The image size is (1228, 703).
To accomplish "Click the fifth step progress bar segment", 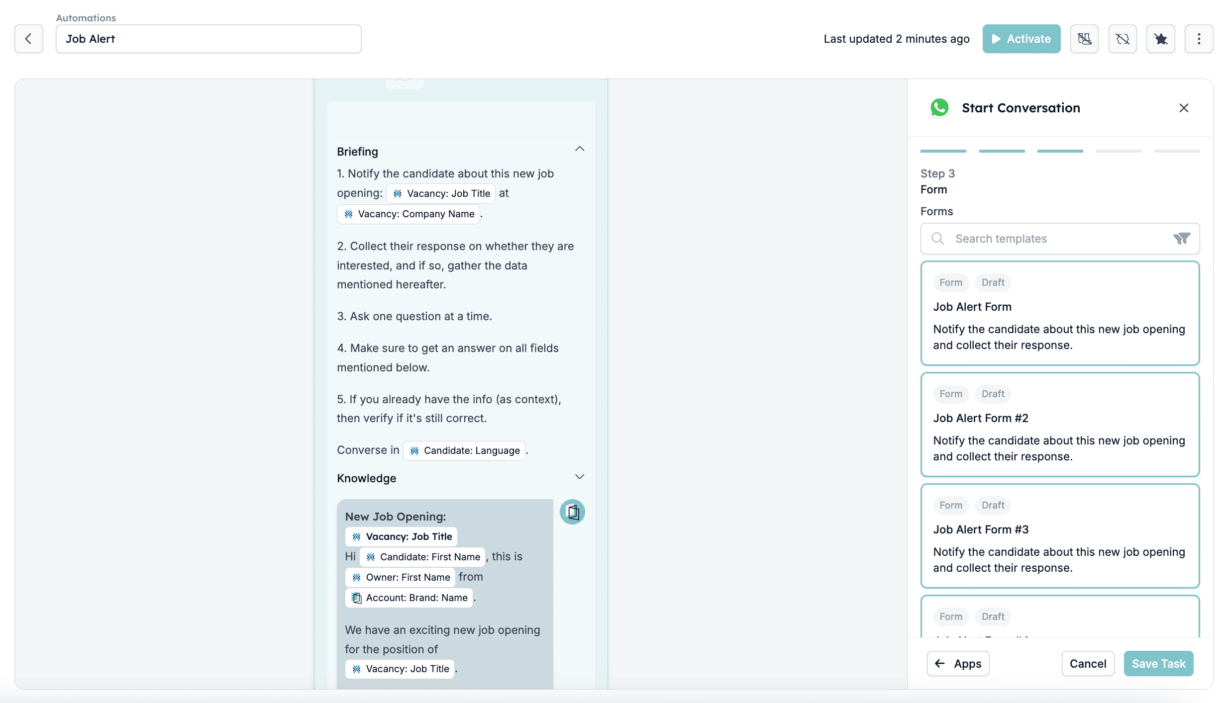I will (x=1177, y=151).
